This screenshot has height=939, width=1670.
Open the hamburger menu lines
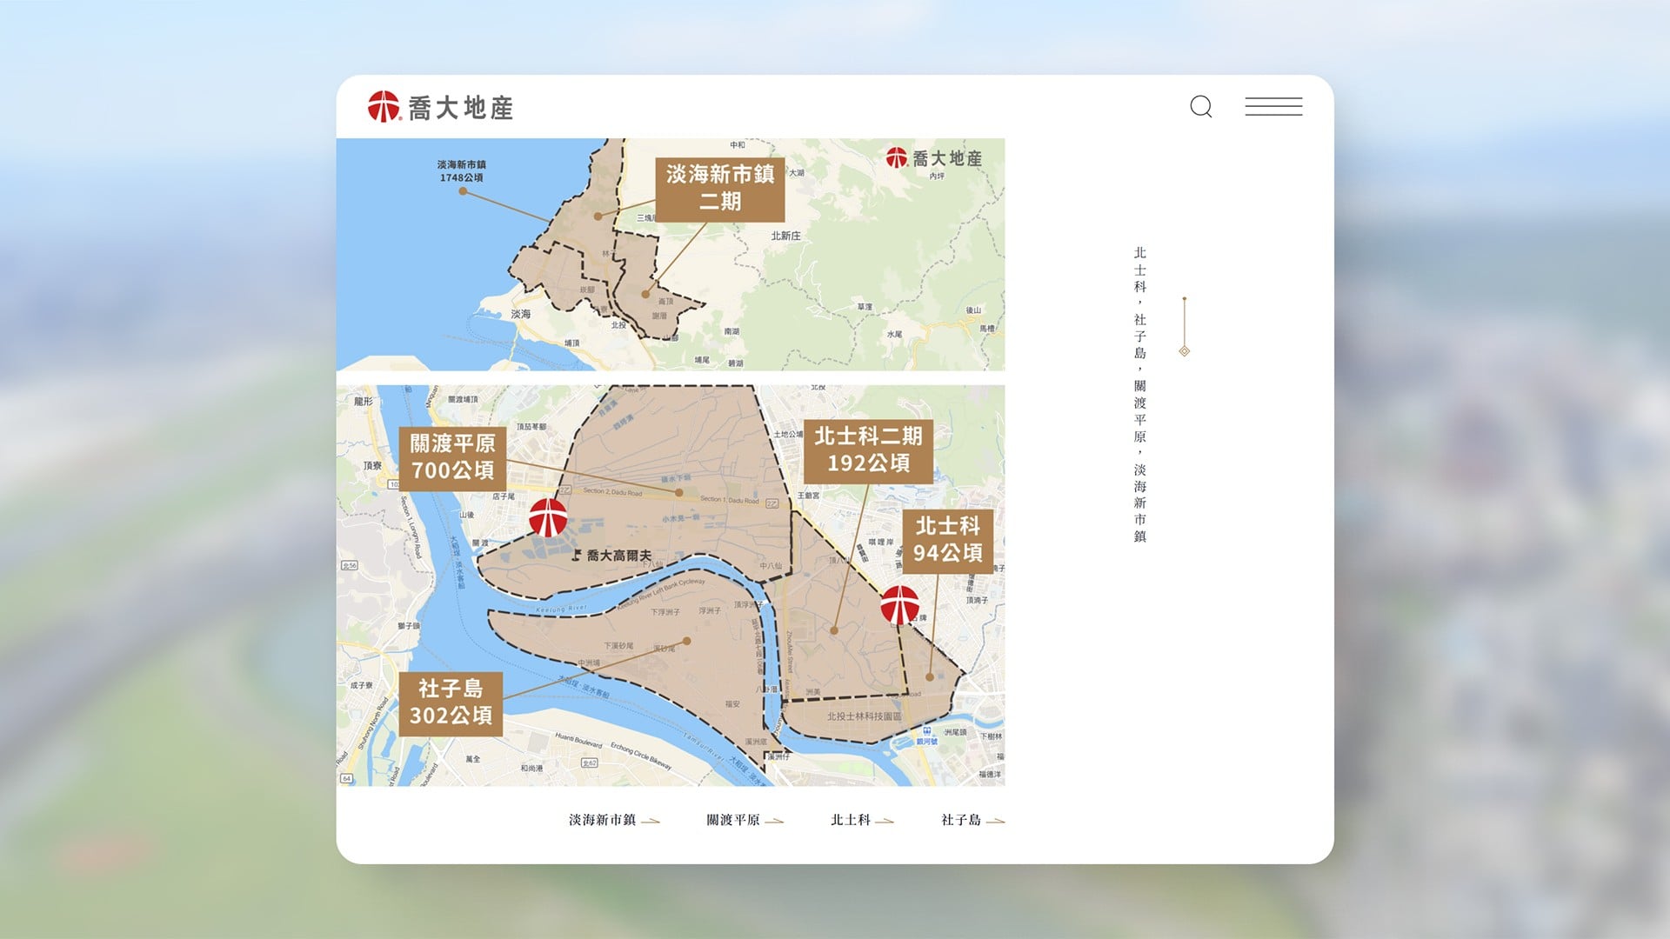pyautogui.click(x=1273, y=107)
